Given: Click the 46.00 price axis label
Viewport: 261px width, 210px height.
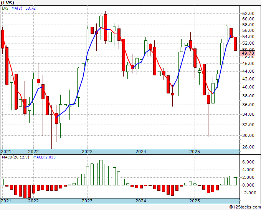Looking at the screenshot, I should pyautogui.click(x=248, y=63).
